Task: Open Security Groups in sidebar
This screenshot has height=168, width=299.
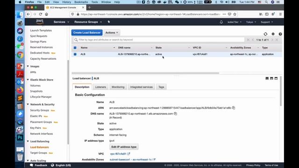Action: click(39, 110)
